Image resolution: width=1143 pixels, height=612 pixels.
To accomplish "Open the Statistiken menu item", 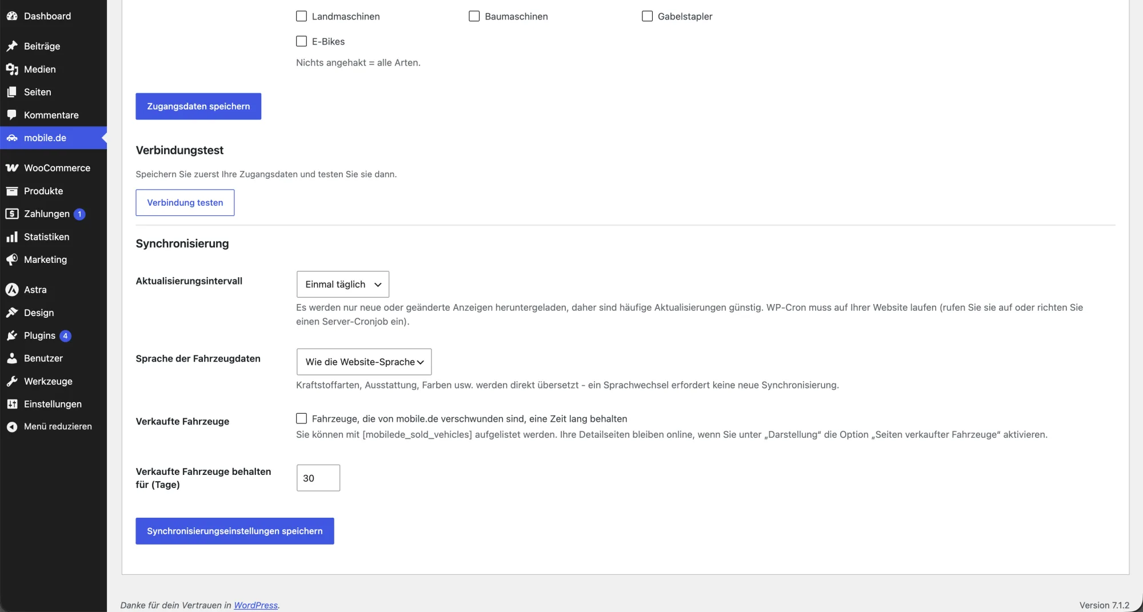I will click(53, 237).
